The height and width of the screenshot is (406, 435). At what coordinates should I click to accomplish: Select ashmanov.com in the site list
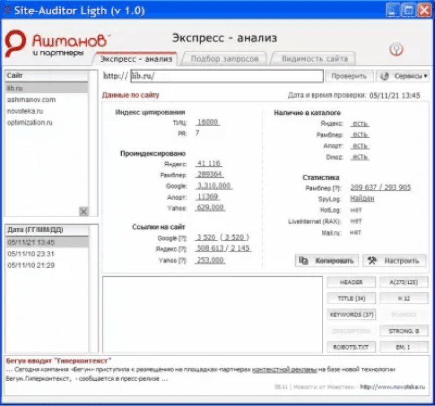point(46,100)
